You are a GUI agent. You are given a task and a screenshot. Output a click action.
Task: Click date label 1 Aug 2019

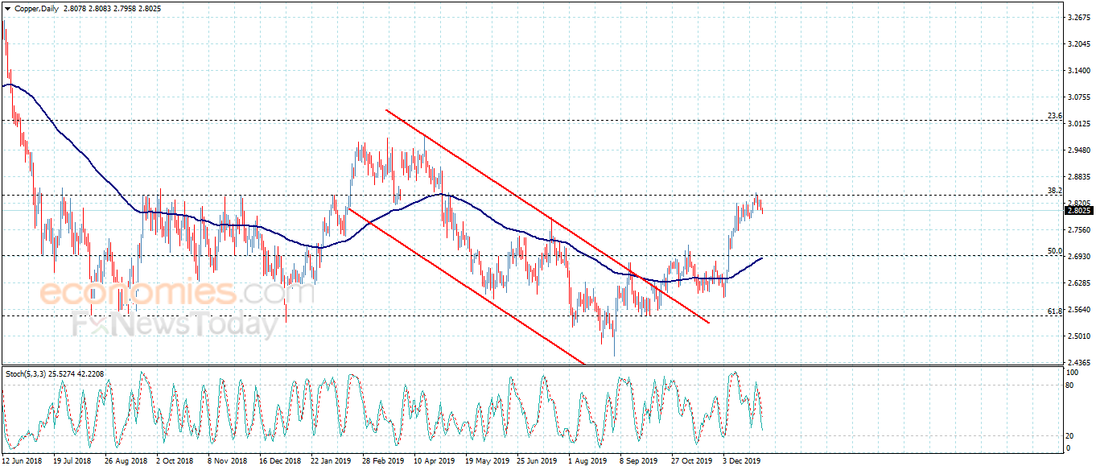tap(587, 461)
